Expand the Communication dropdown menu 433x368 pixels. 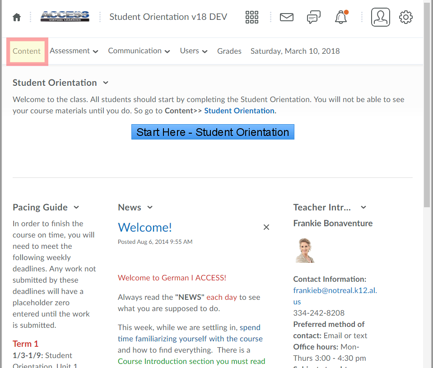139,51
